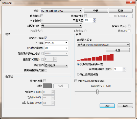Image resolution: width=137 pixels, height=119 pixels.
Task: Decrease opacity with the 不透明度 down arrow
Action: click(x=94, y=21)
